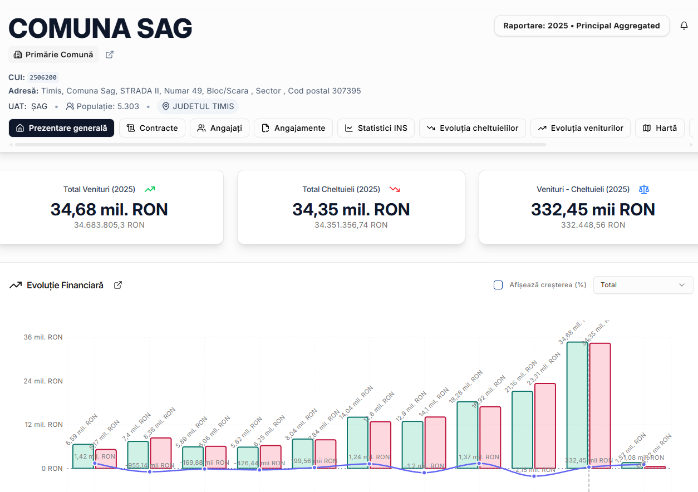
Task: Click the map pin icon in JUDETUL TIMIS
Action: click(166, 106)
